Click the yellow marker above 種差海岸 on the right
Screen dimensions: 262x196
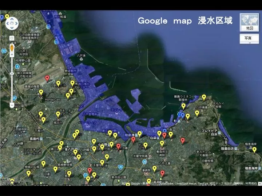(254, 150)
